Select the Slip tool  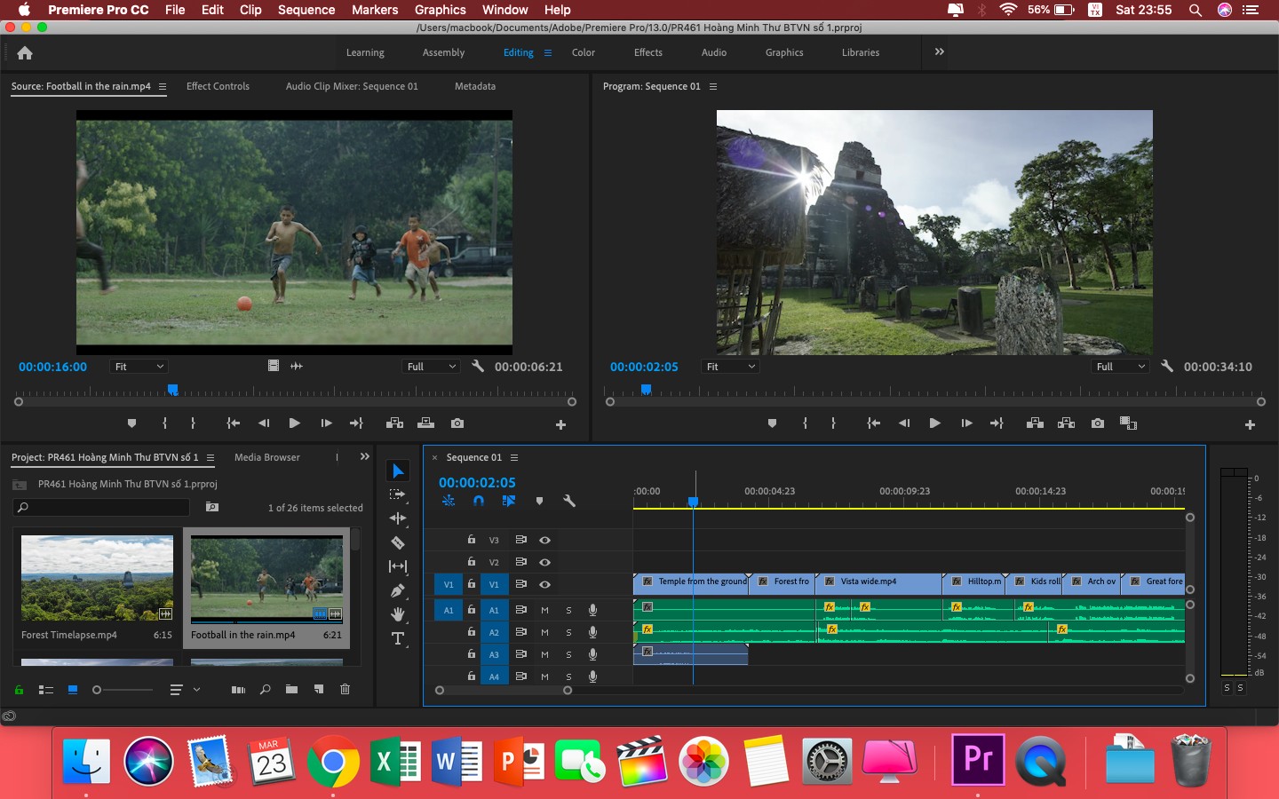398,566
